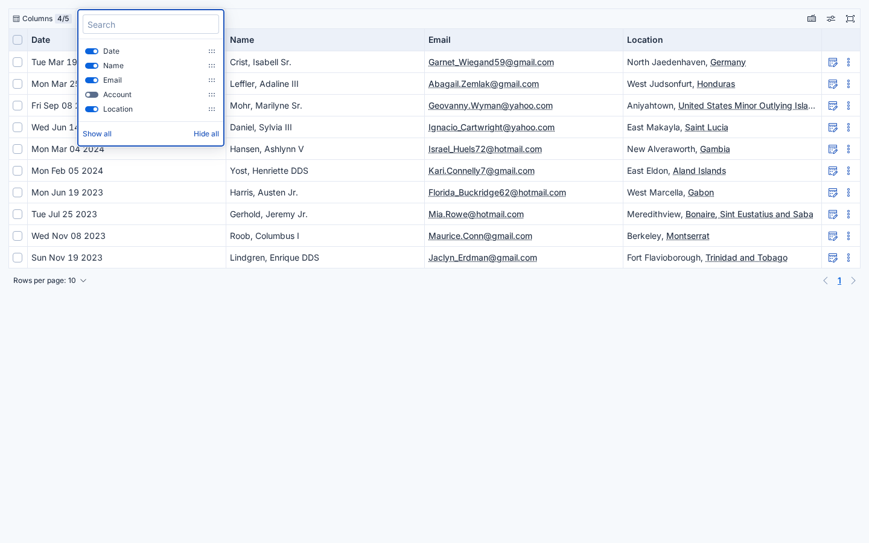Grab the Location column reorder handle
This screenshot has width=869, height=543.
click(212, 109)
